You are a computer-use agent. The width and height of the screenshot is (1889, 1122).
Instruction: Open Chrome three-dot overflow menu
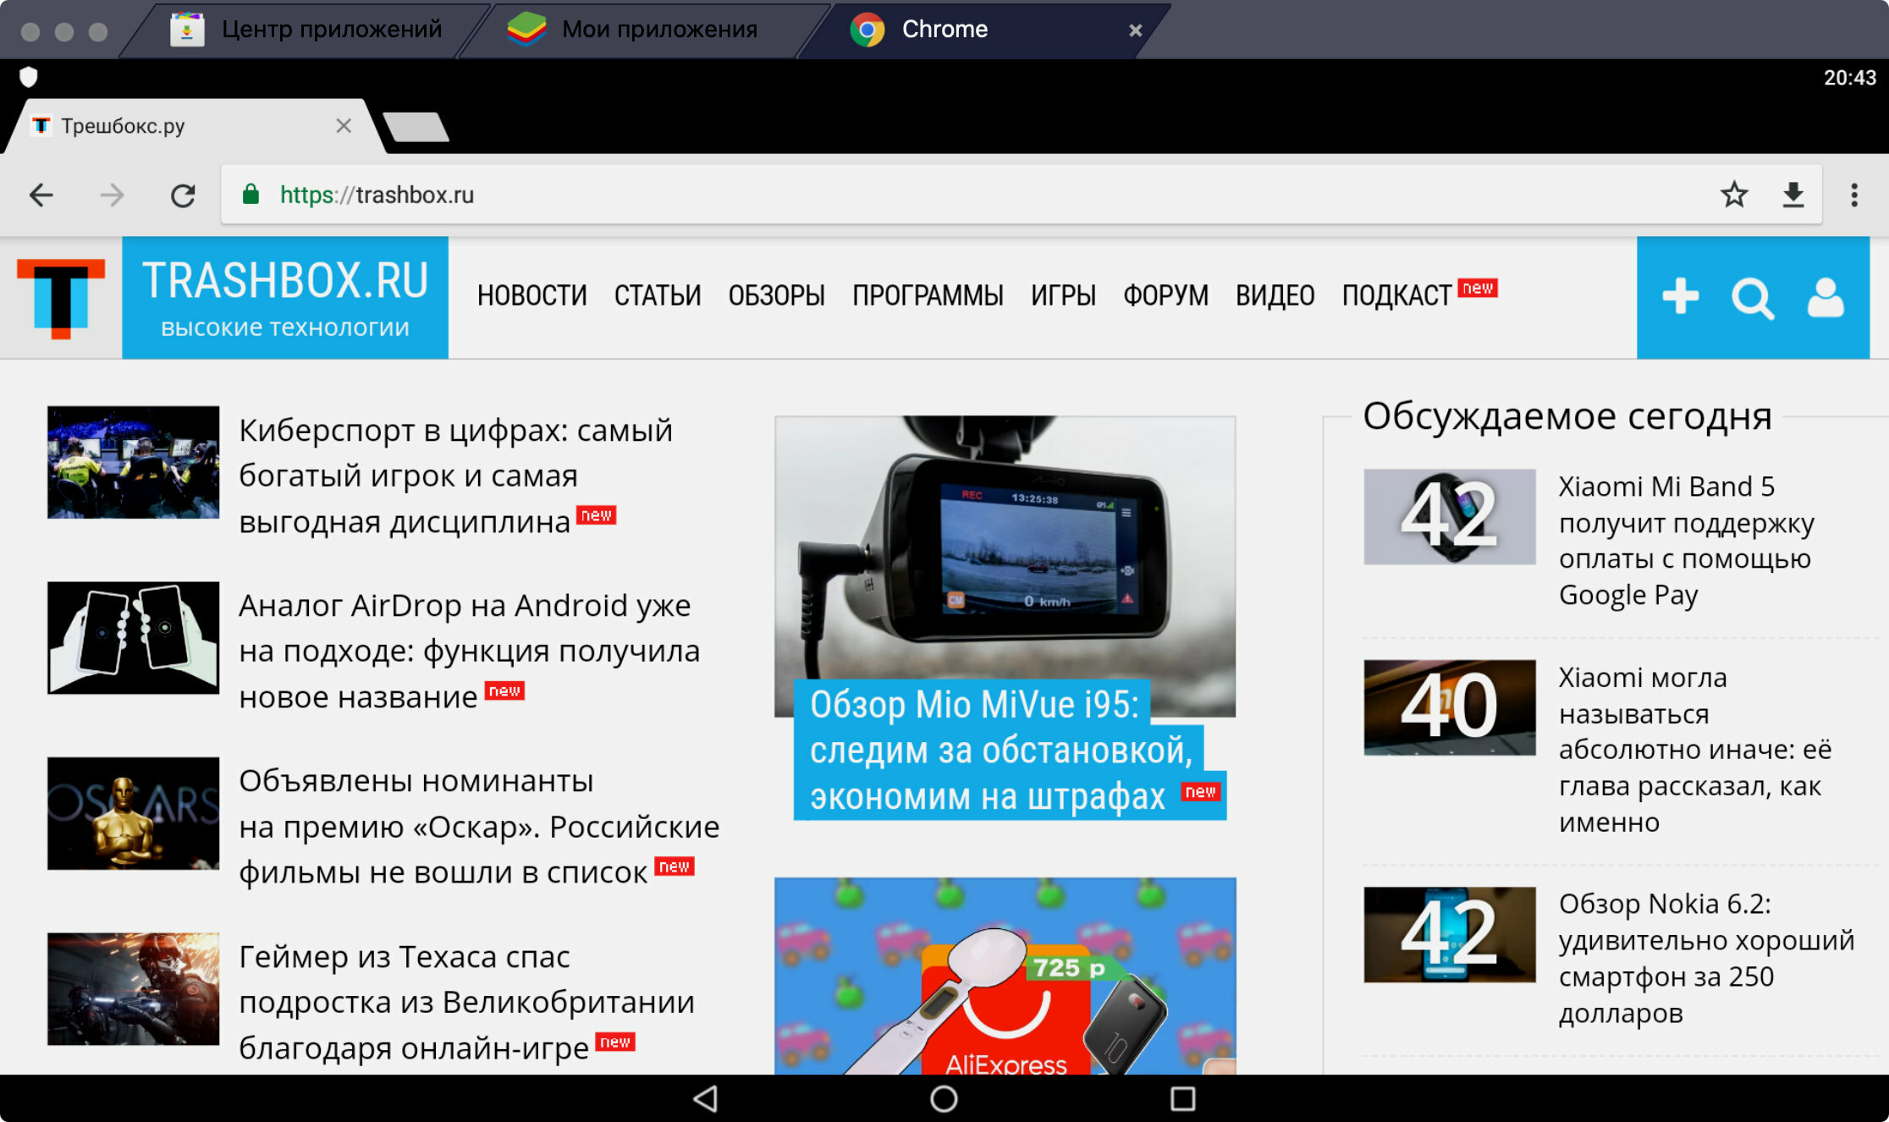pos(1854,195)
